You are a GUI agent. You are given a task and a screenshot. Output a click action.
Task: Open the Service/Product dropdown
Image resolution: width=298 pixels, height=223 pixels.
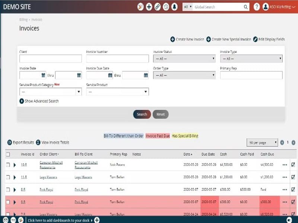coord(117,92)
